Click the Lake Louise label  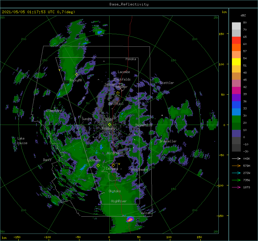pyautogui.click(x=22, y=141)
